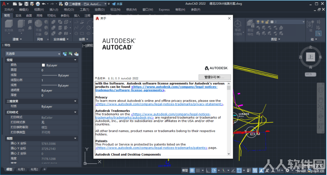Switch to the 可视化 ribbon tab
Screen dimensions: 327x175
[51, 16]
